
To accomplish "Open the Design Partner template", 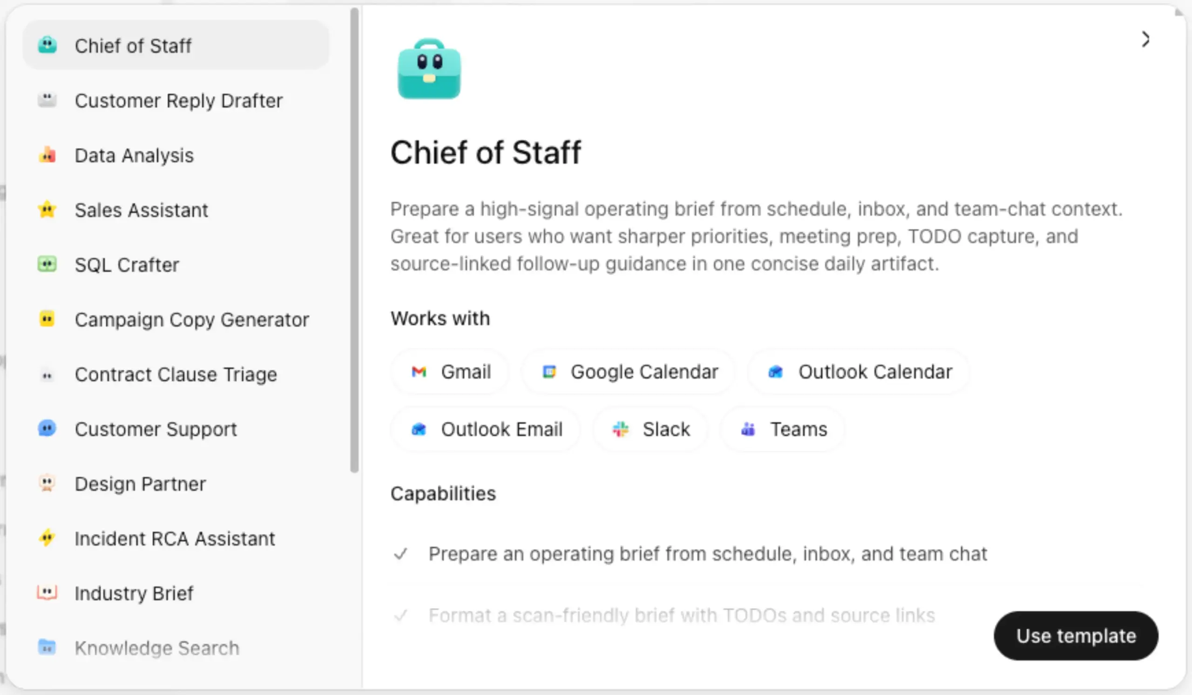I will point(140,484).
